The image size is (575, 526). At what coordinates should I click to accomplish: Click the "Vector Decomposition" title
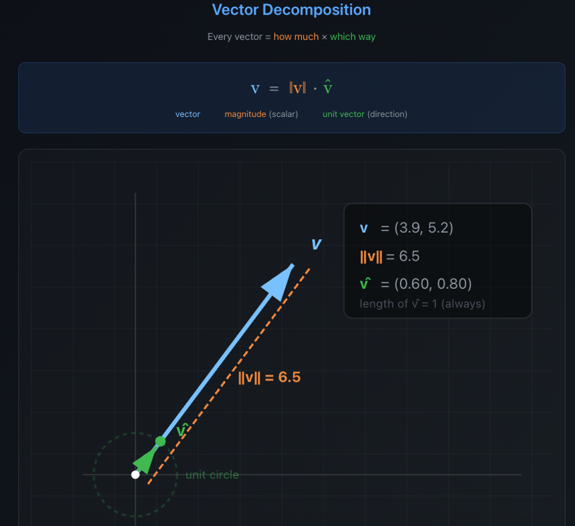pyautogui.click(x=291, y=10)
